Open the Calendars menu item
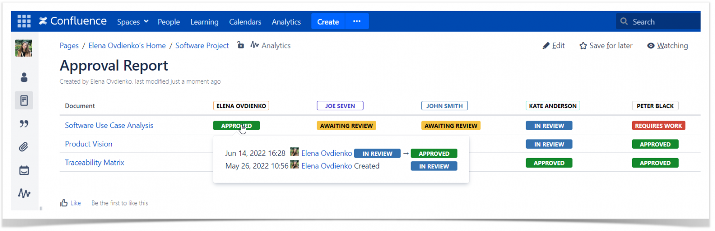 [245, 22]
